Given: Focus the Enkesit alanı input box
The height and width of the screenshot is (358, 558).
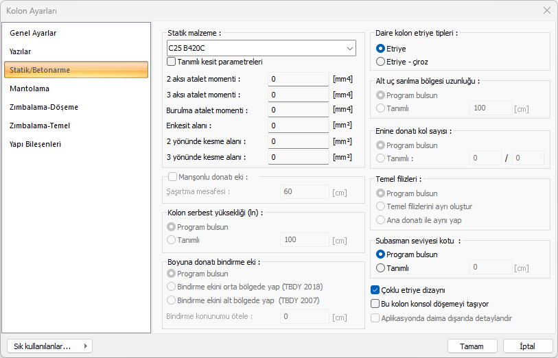Looking at the screenshot, I should pos(298,126).
